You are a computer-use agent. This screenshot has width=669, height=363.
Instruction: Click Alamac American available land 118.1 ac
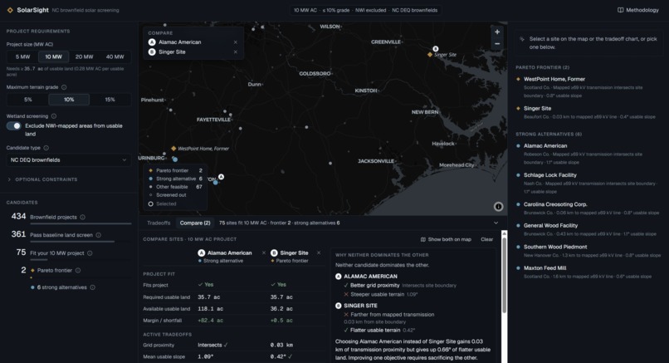point(210,309)
